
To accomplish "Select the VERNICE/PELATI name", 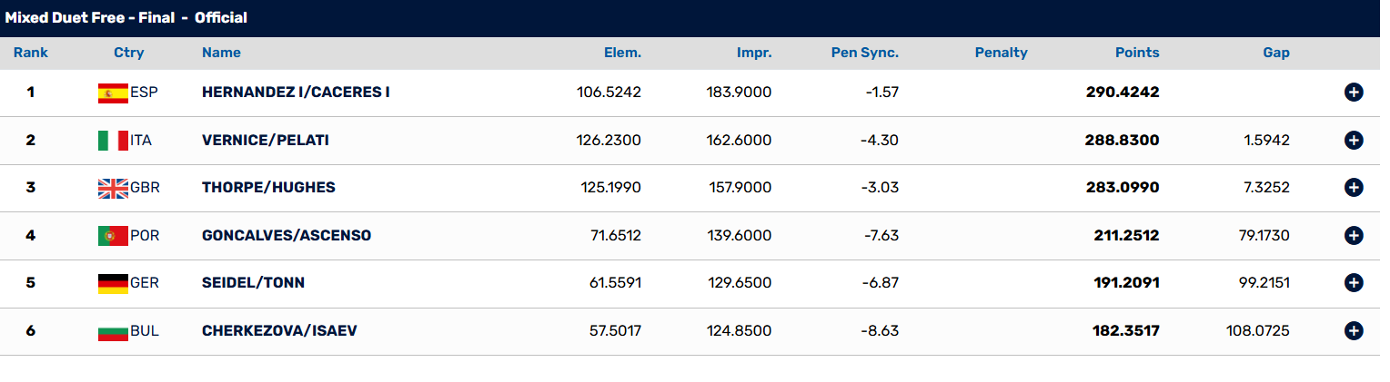I will 266,140.
